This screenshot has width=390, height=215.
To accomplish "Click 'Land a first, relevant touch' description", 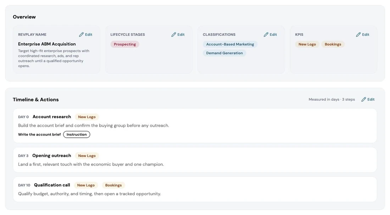I will click(91, 164).
